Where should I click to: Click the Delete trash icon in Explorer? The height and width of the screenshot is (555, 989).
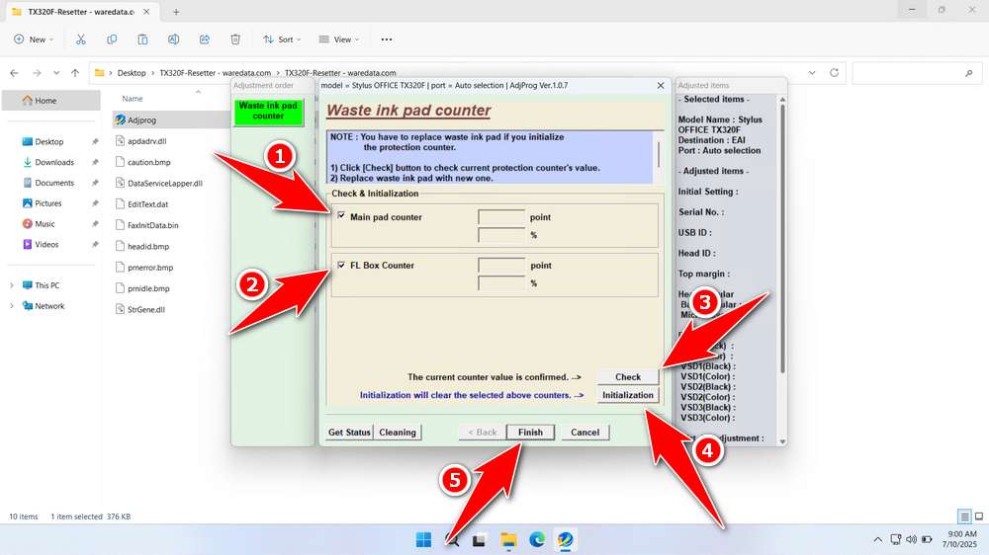point(235,40)
